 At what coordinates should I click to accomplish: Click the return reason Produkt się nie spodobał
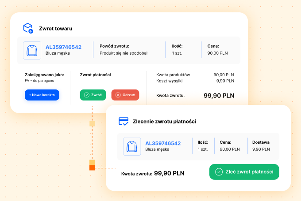[x=123, y=53]
